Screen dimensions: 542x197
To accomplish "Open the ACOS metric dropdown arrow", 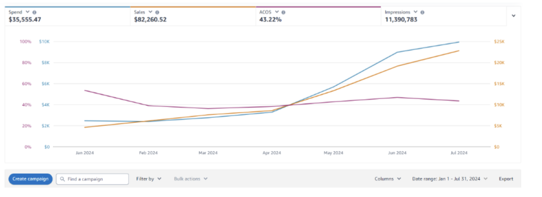I will (x=277, y=13).
